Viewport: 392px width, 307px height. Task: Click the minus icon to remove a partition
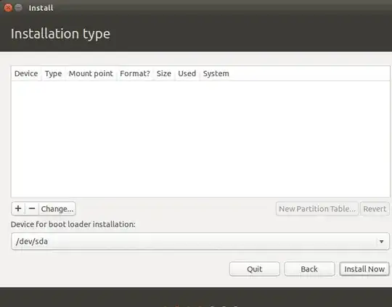click(32, 208)
